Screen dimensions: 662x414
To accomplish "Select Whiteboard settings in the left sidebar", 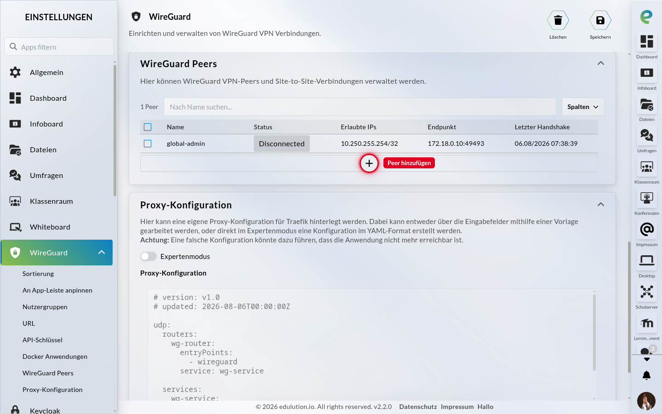I will (57, 227).
